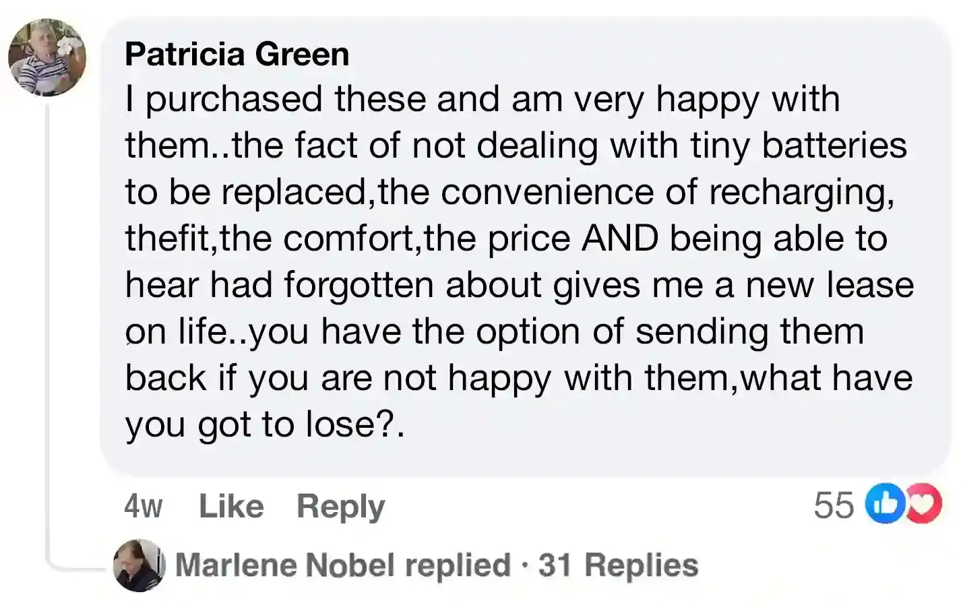Click the word "forgotten" in the comment
The height and width of the screenshot is (605, 961).
pos(358,285)
